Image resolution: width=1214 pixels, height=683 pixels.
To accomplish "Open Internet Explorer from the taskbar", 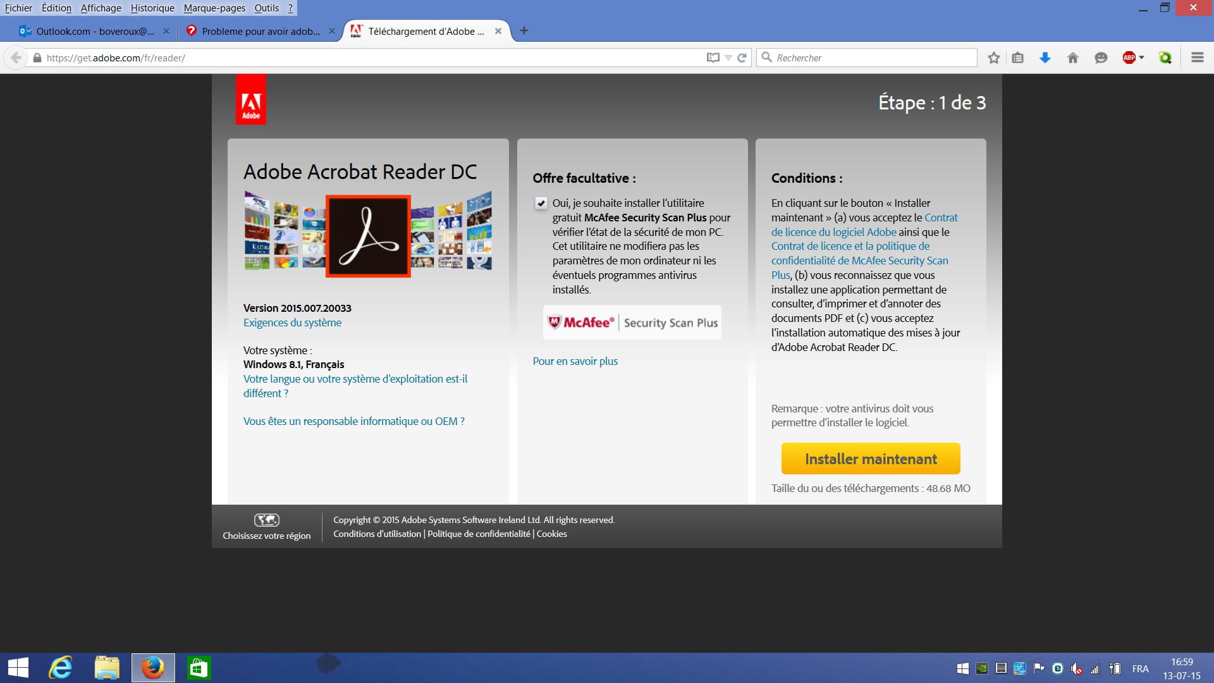I will tap(61, 668).
